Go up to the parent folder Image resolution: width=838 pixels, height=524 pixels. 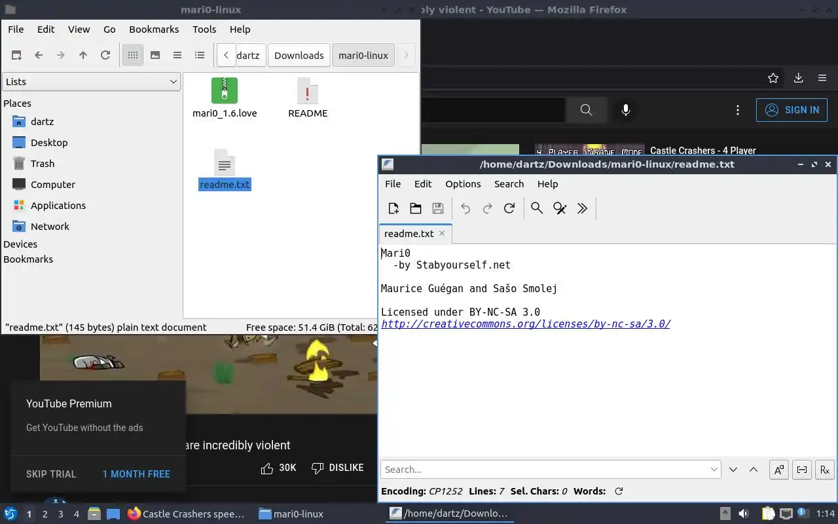[83, 55]
